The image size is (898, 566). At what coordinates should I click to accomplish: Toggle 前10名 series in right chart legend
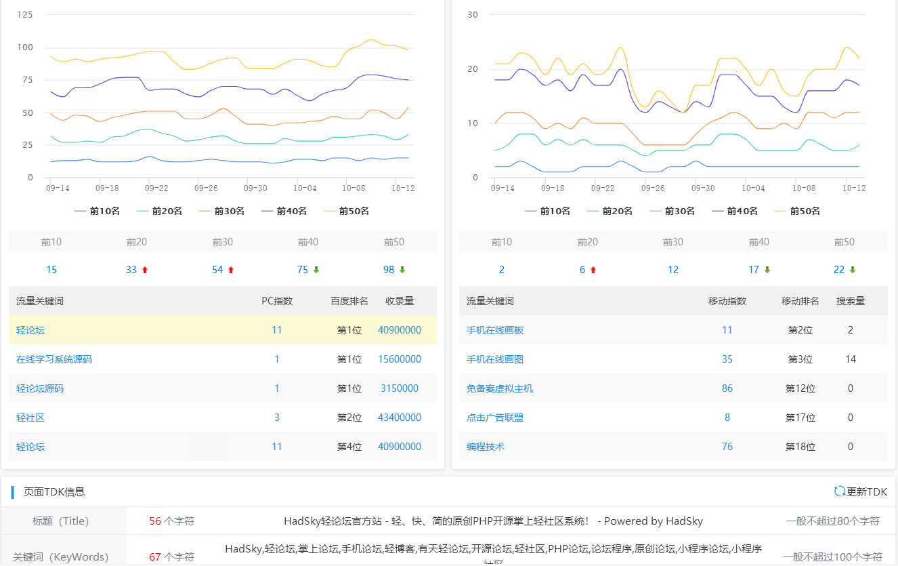coord(547,211)
